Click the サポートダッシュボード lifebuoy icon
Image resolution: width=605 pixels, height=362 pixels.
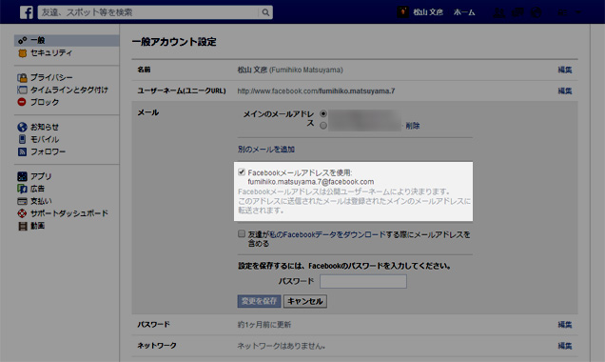(23, 213)
